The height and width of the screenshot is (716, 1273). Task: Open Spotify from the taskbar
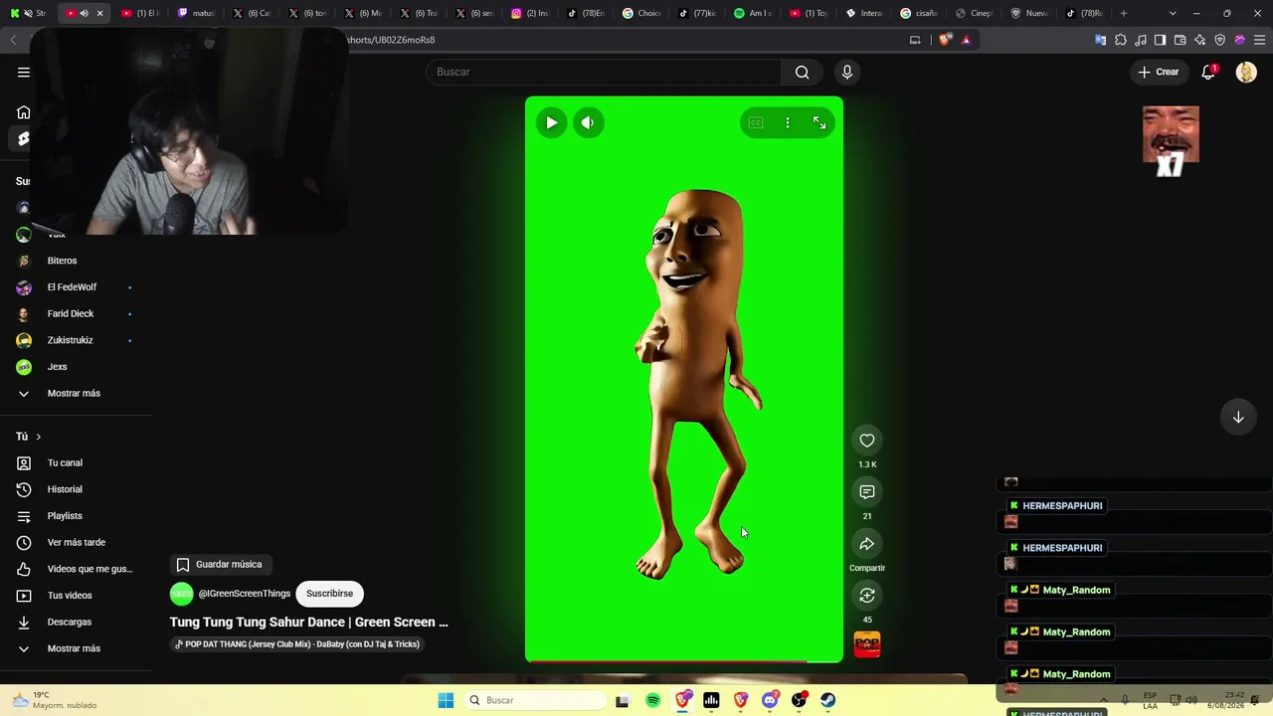click(652, 700)
